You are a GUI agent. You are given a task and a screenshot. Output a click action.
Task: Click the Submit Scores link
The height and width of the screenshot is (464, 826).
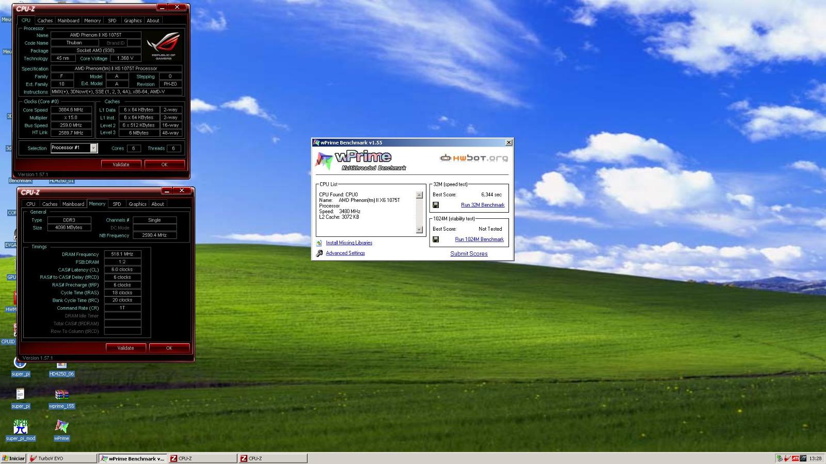click(x=469, y=253)
